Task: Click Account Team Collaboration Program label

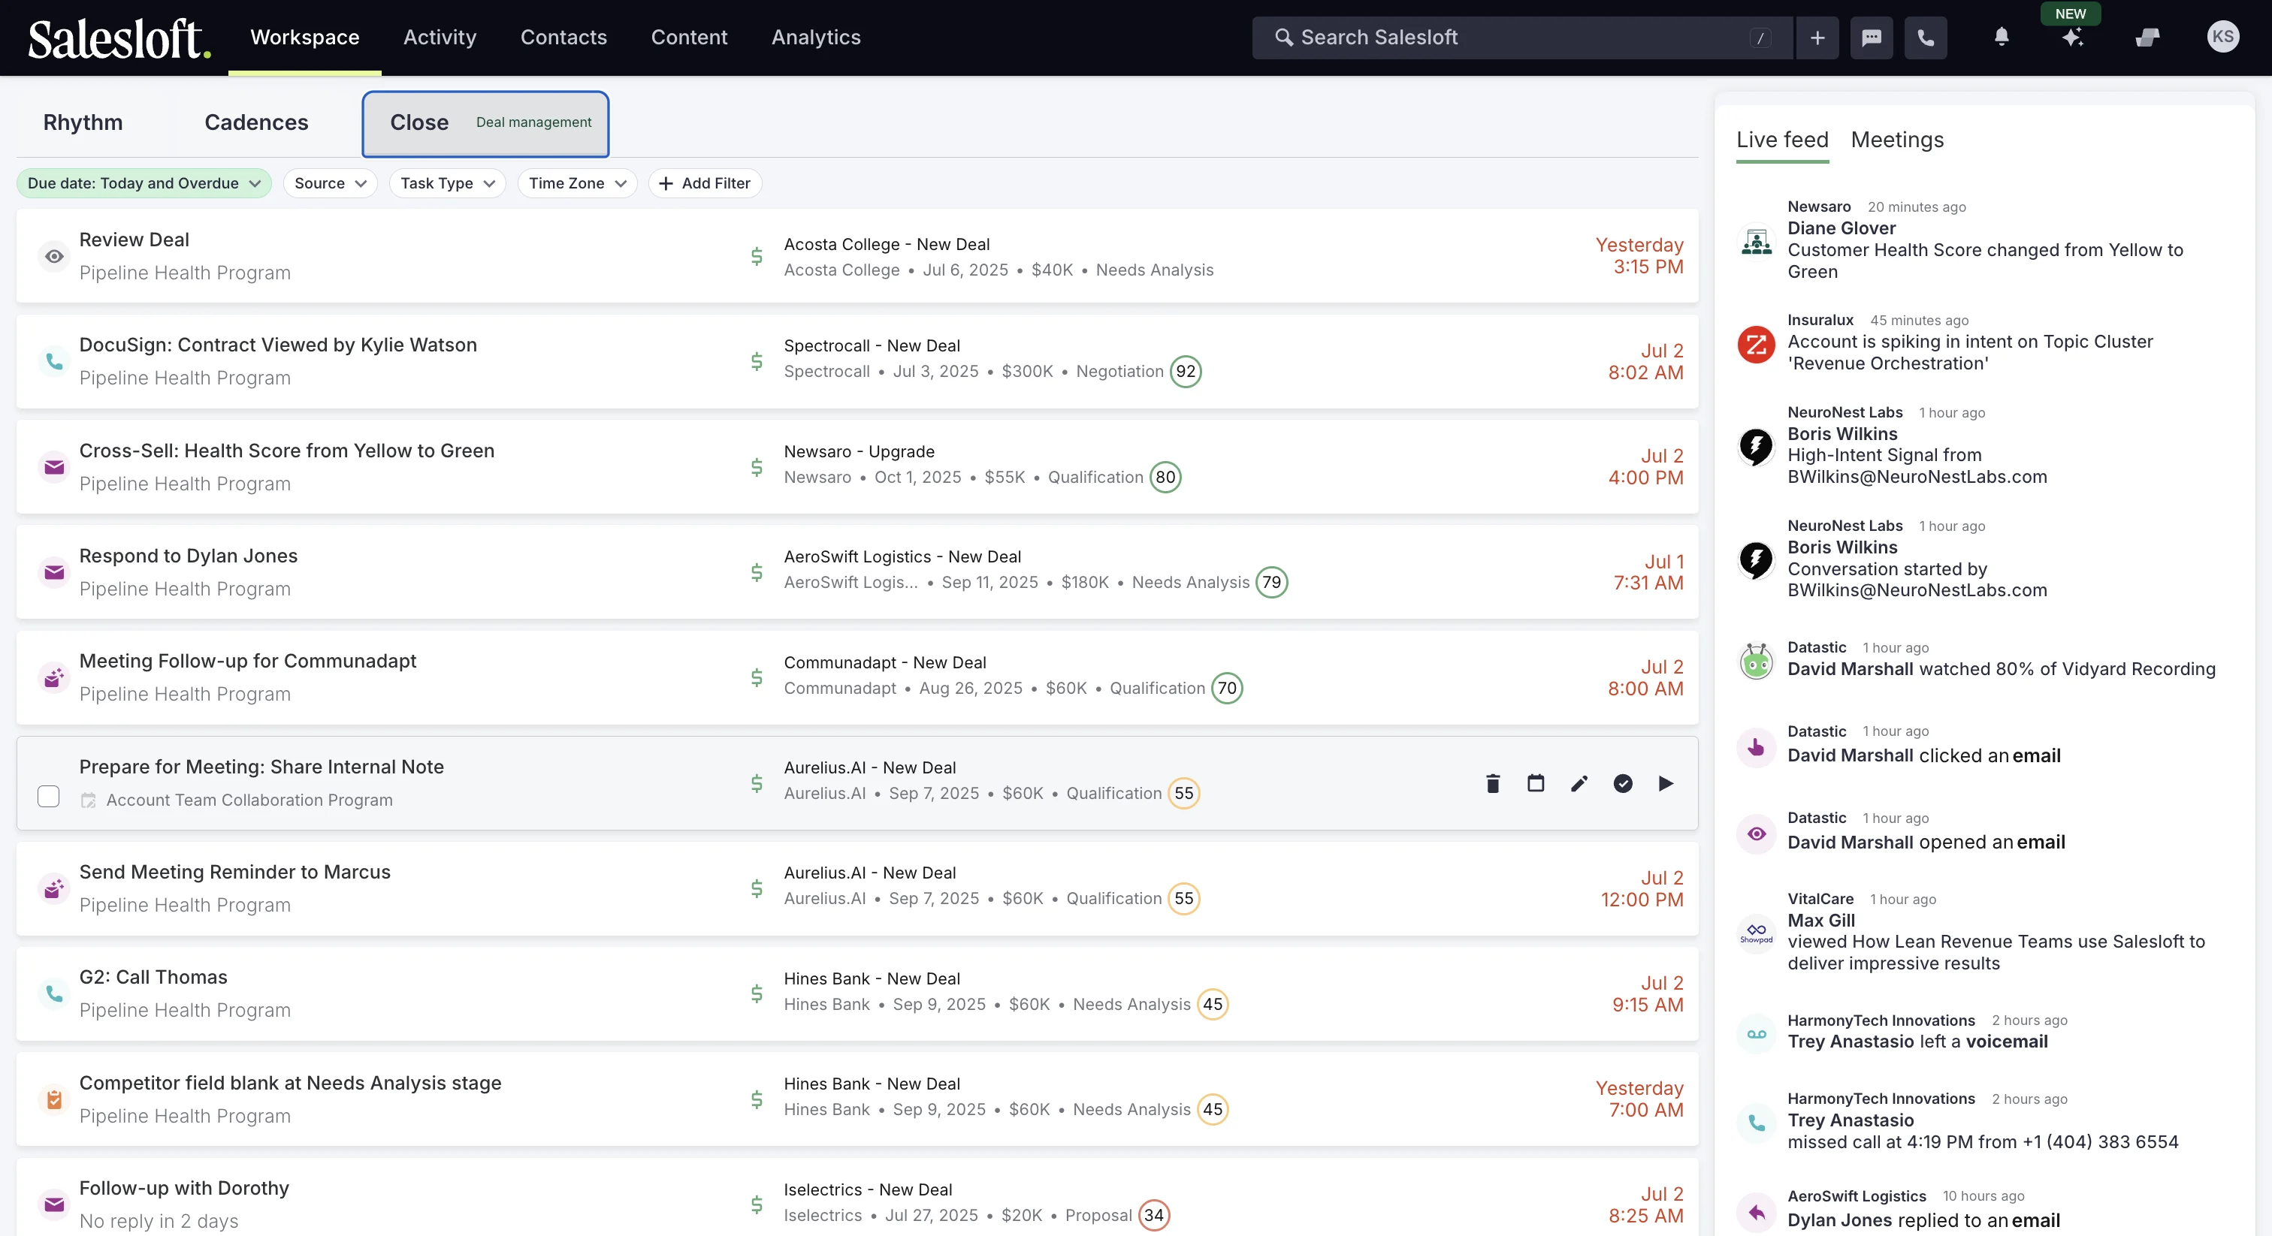Action: click(x=249, y=800)
